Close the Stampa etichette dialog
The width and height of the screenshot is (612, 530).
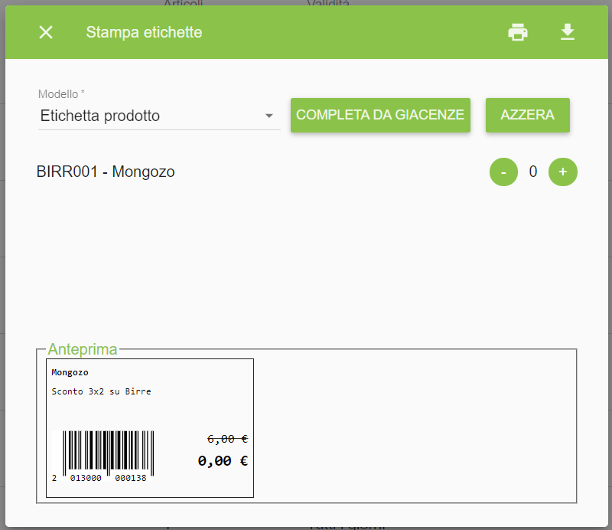tap(46, 32)
